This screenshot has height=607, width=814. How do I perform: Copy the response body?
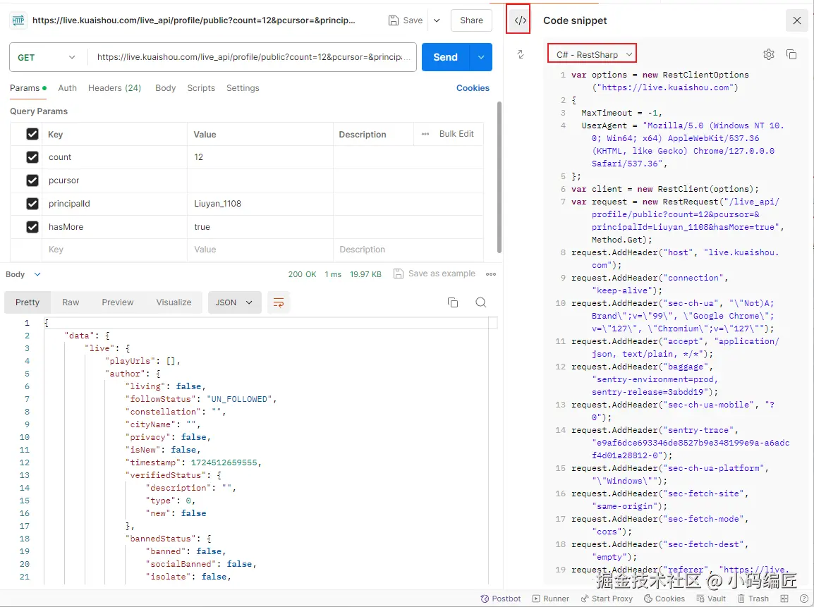coord(453,302)
